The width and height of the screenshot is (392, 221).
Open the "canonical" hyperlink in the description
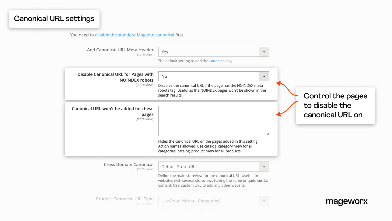click(x=217, y=61)
